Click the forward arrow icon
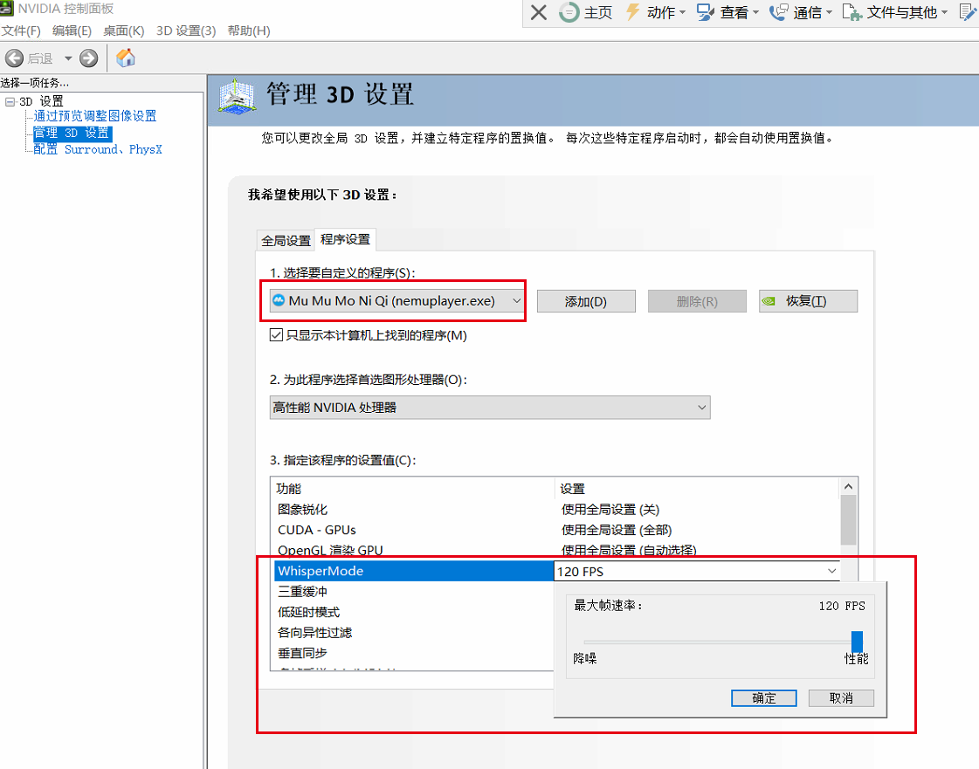This screenshot has height=769, width=979. (x=89, y=58)
